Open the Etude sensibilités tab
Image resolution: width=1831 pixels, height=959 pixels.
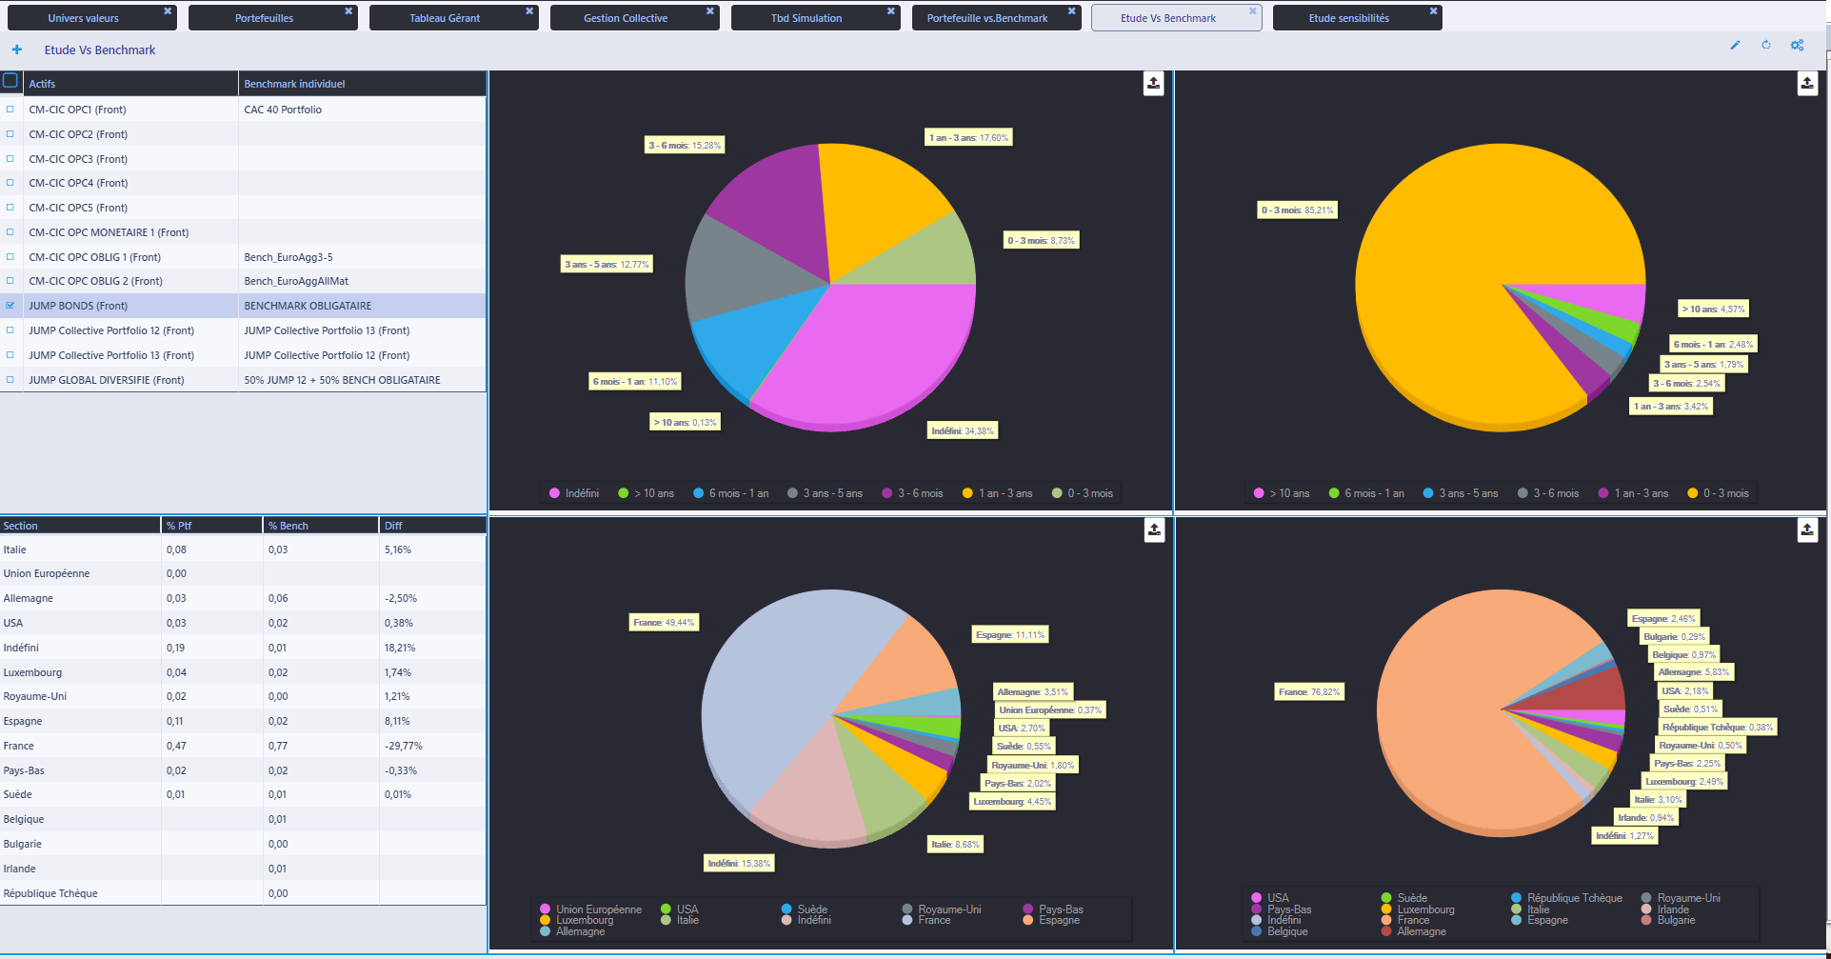point(1348,16)
